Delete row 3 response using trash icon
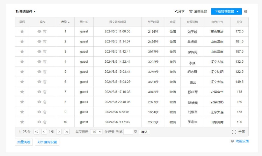The image size is (262, 156). click(45, 52)
